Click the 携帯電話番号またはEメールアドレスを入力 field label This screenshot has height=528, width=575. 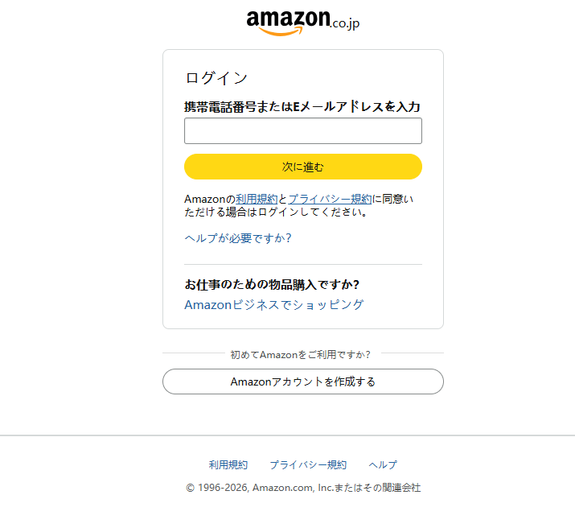[x=302, y=107]
